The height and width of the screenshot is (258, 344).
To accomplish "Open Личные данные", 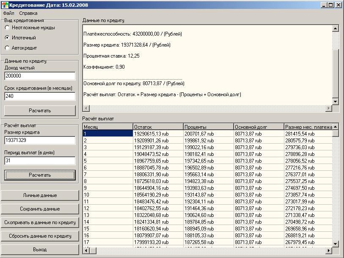I will [40, 195].
